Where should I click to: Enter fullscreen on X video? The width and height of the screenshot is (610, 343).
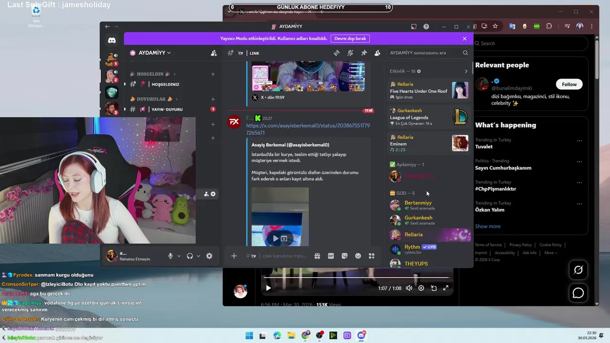[x=446, y=288]
